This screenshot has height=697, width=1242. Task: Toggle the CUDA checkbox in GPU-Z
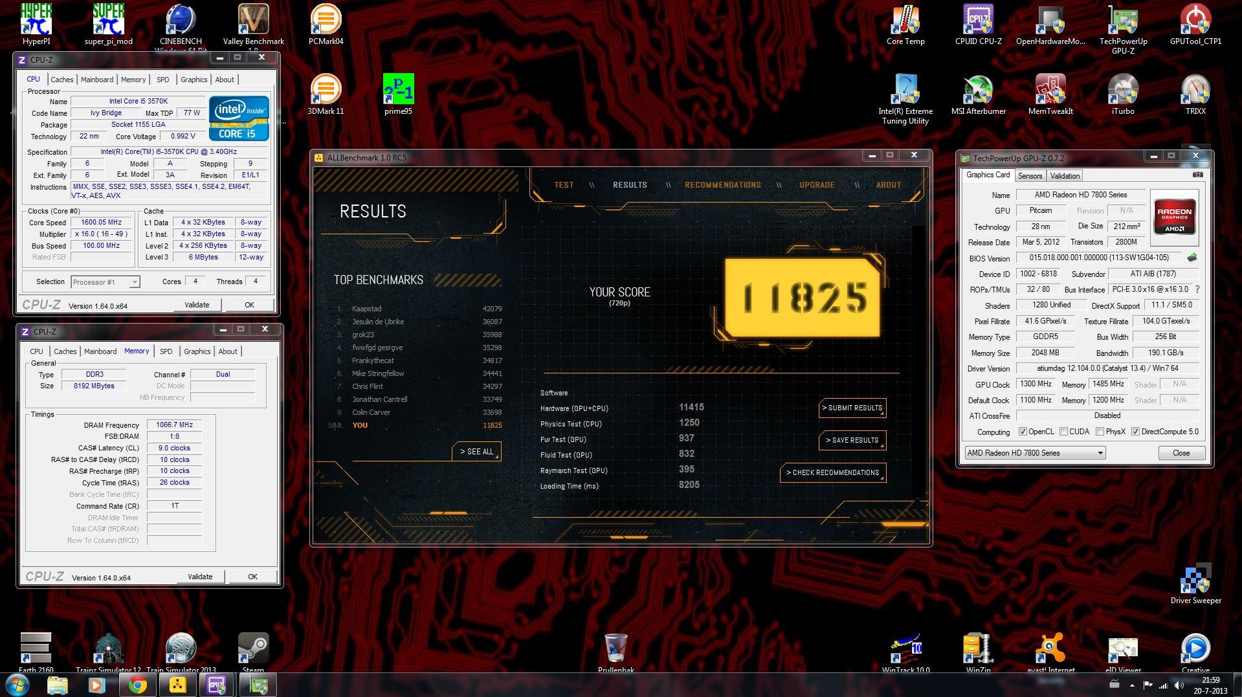coord(1063,432)
